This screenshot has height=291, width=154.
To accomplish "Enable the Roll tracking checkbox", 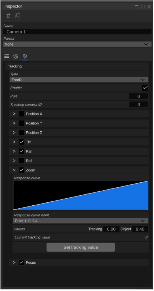I will tap(21, 161).
